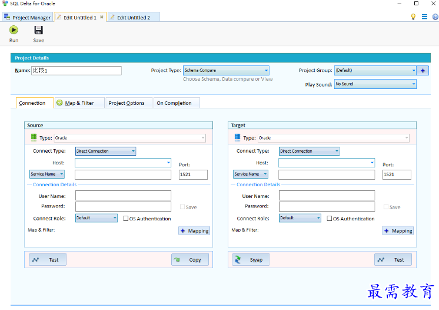Select the Edit Untitled 1 tab
Viewport: 439px width, 310px height.
(80, 17)
